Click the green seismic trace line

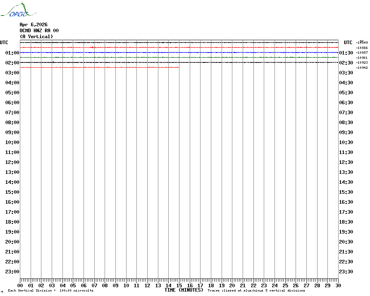coord(179,57)
